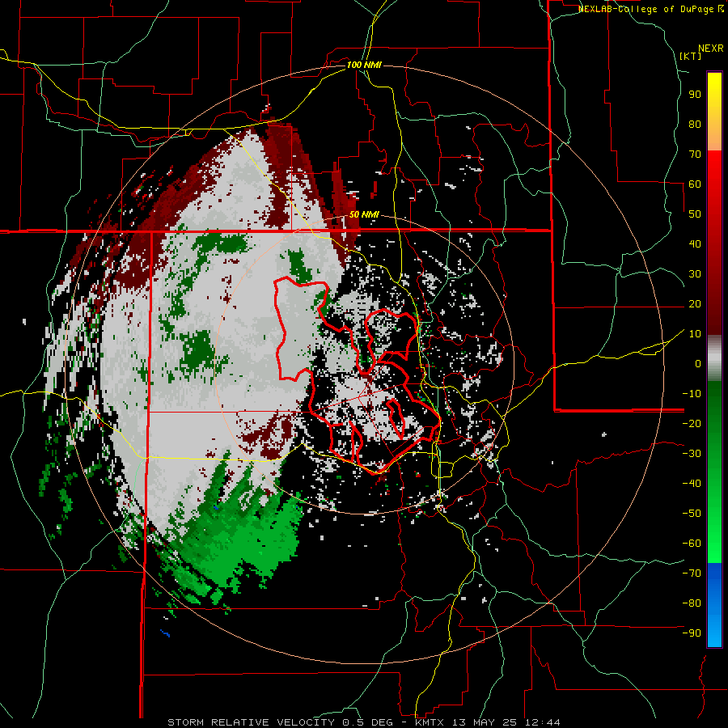Click the "NEXR" label above the color bar

pyautogui.click(x=711, y=49)
